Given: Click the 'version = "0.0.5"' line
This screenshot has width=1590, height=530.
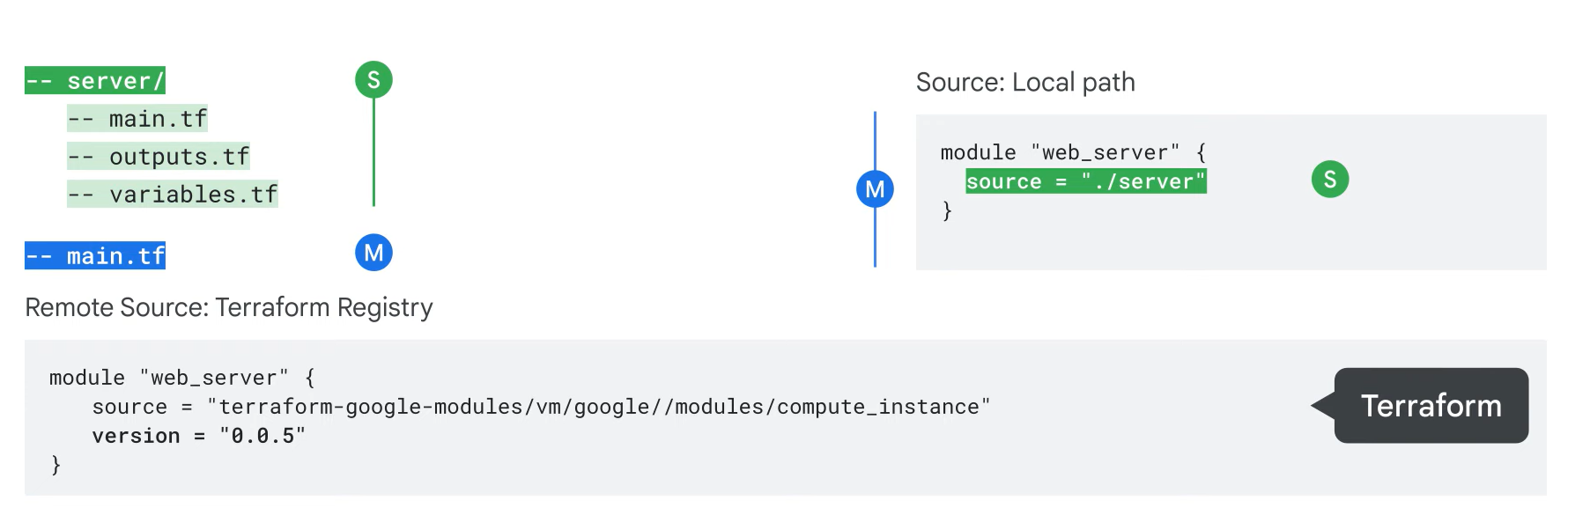Looking at the screenshot, I should (x=198, y=436).
